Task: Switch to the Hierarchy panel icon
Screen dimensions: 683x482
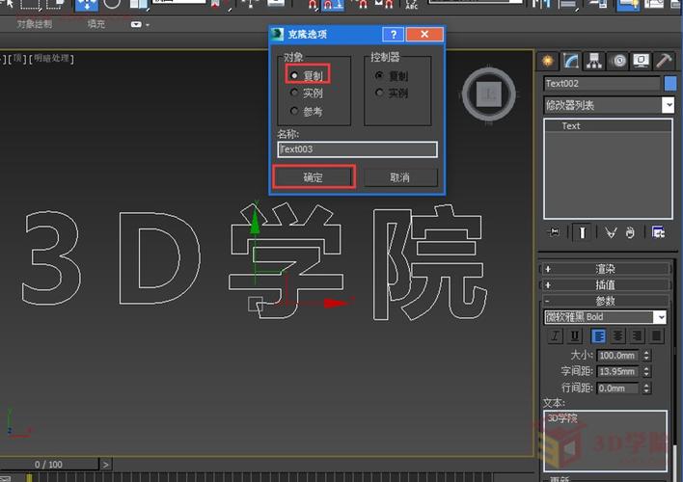Action: (x=594, y=61)
